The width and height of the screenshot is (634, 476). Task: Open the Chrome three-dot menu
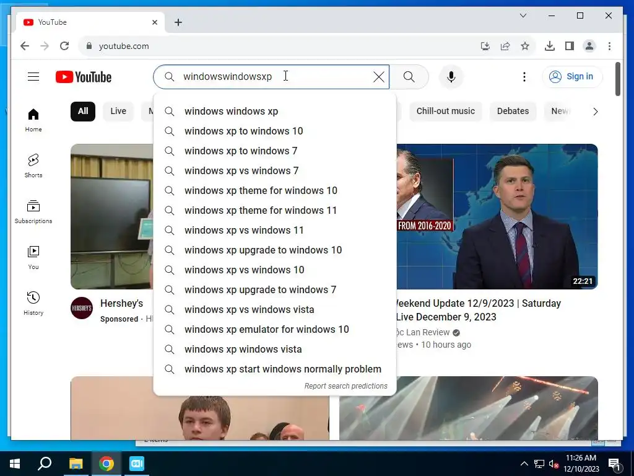coord(609,46)
